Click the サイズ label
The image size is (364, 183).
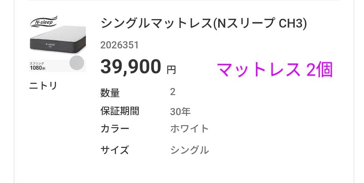point(115,150)
